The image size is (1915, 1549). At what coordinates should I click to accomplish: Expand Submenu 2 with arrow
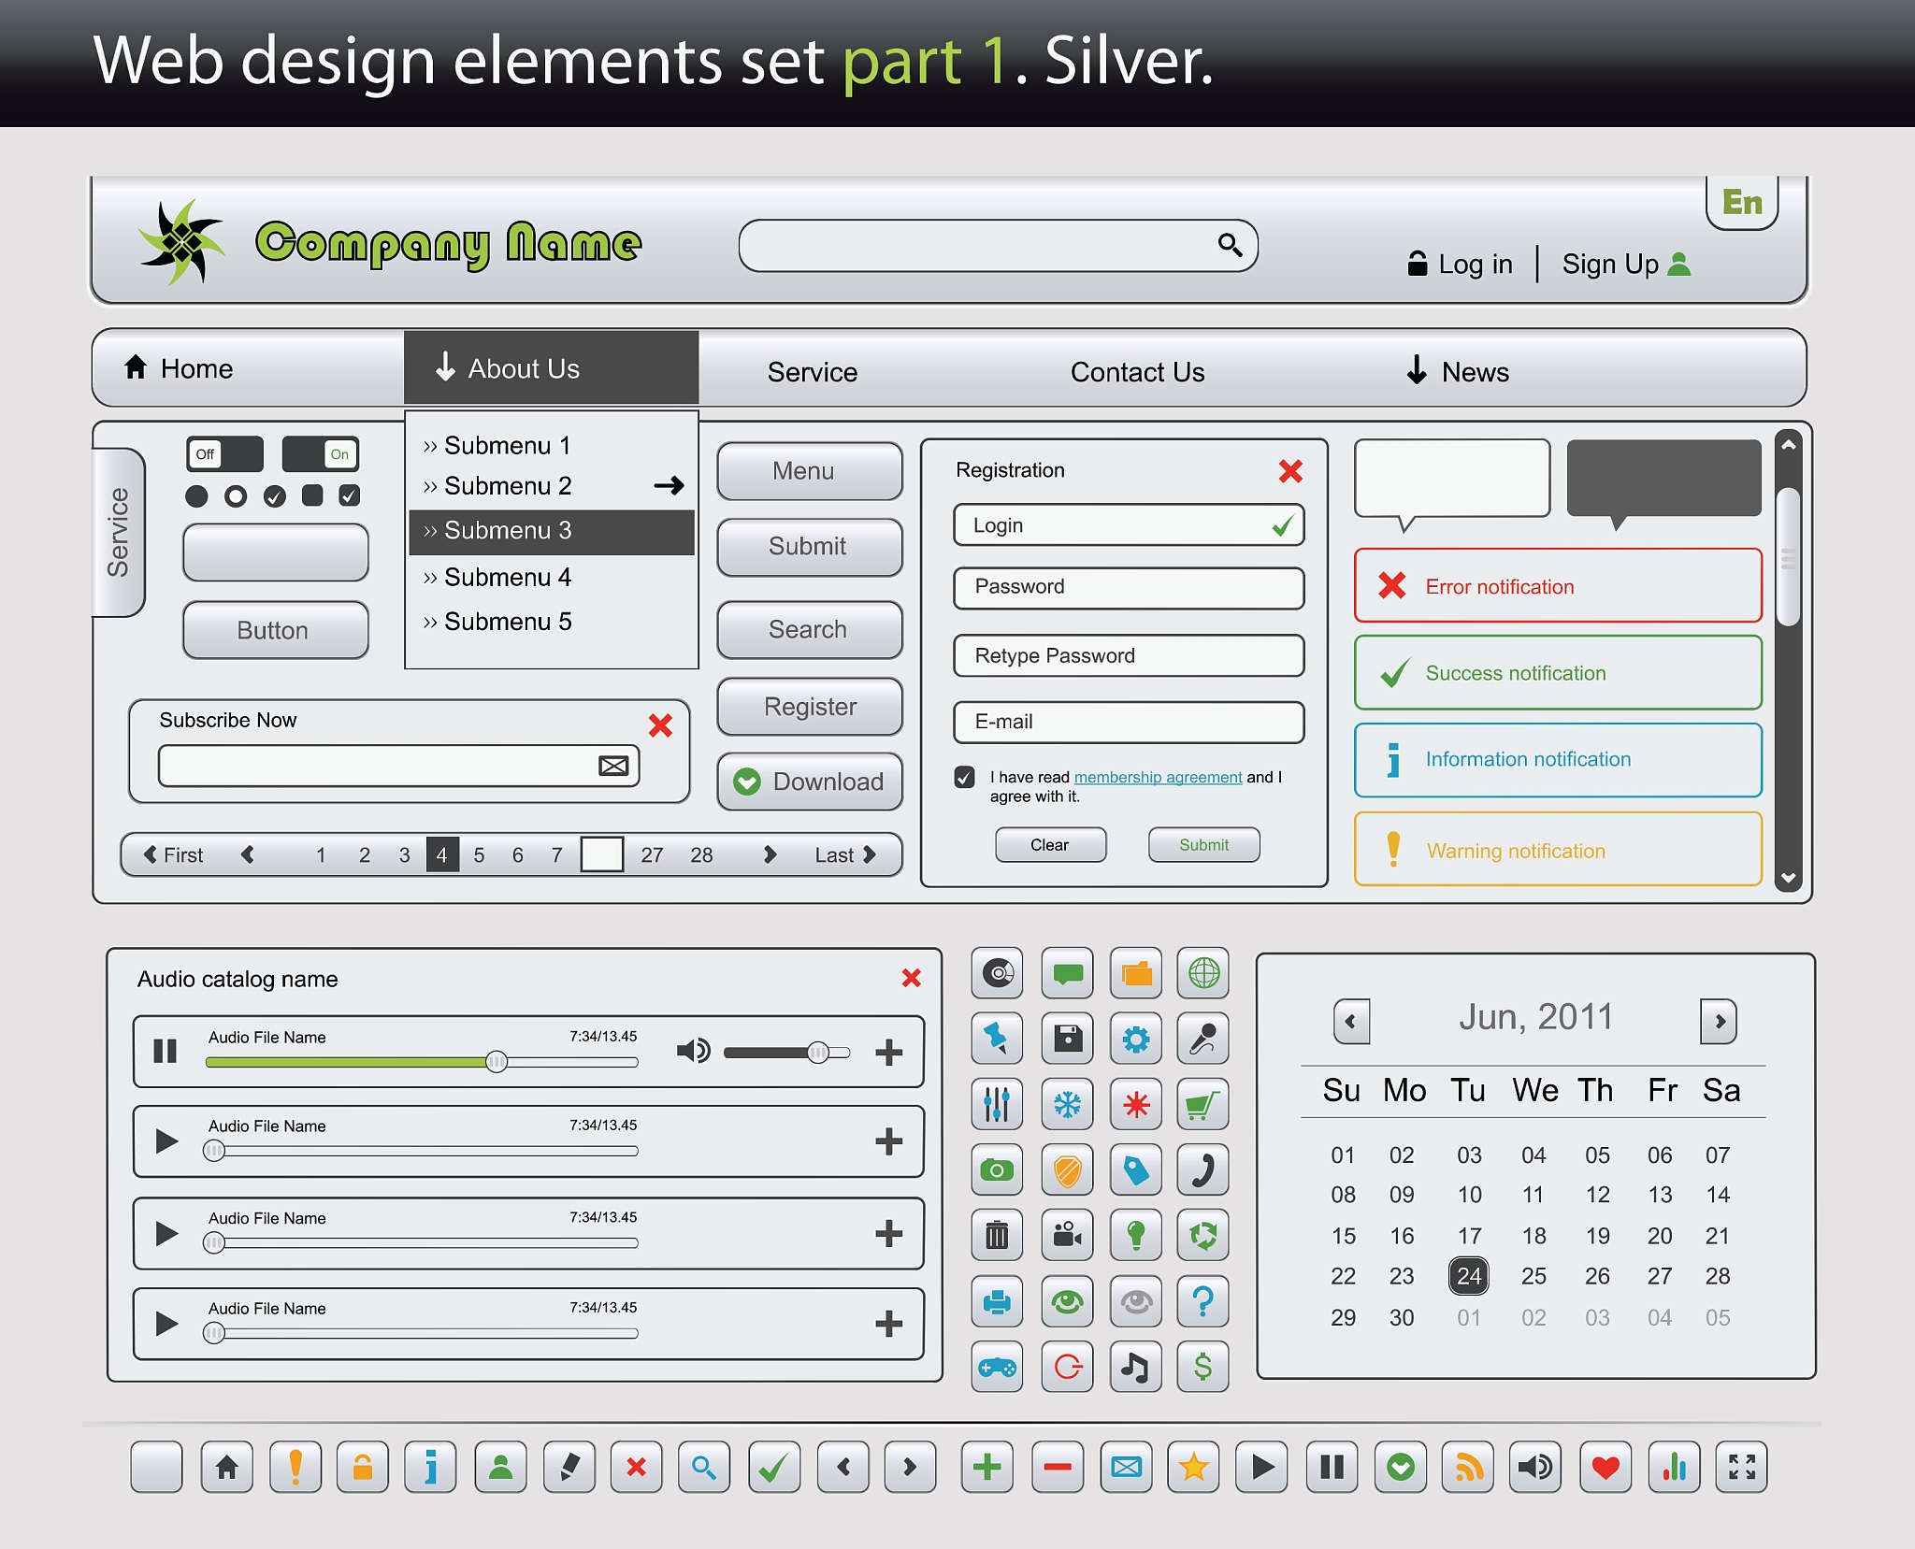pyautogui.click(x=669, y=485)
